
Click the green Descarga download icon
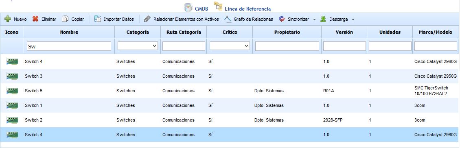(323, 19)
